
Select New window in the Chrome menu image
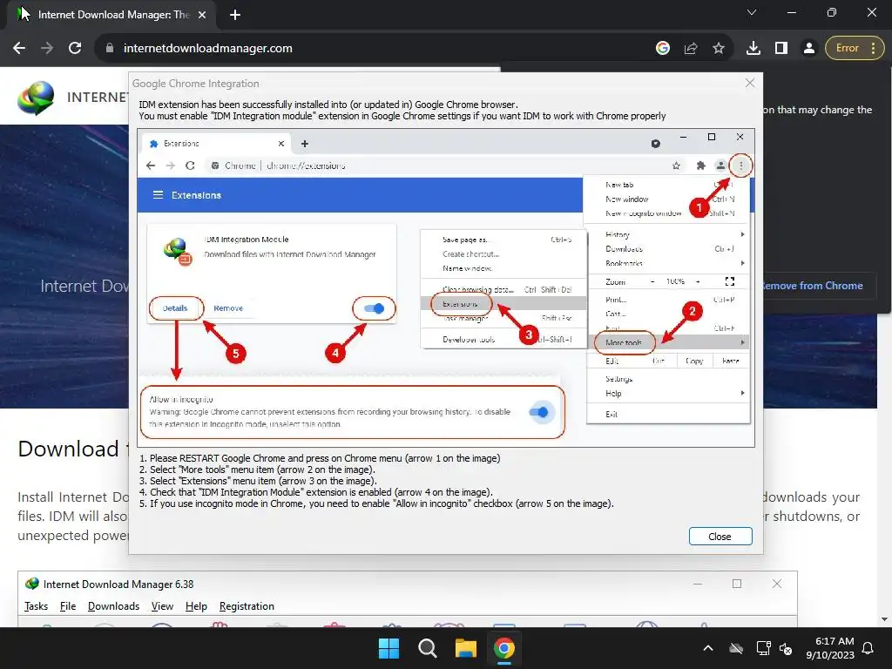coord(627,199)
